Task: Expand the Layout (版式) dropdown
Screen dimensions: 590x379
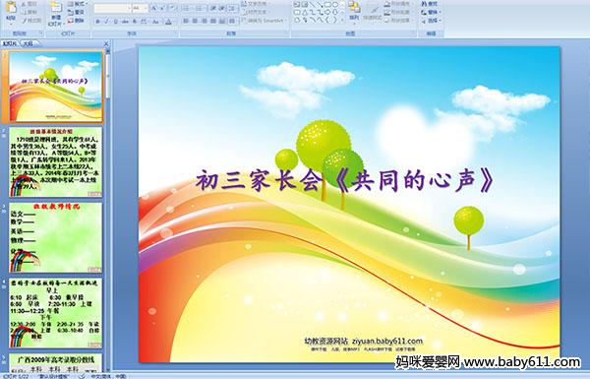Action: point(78,4)
